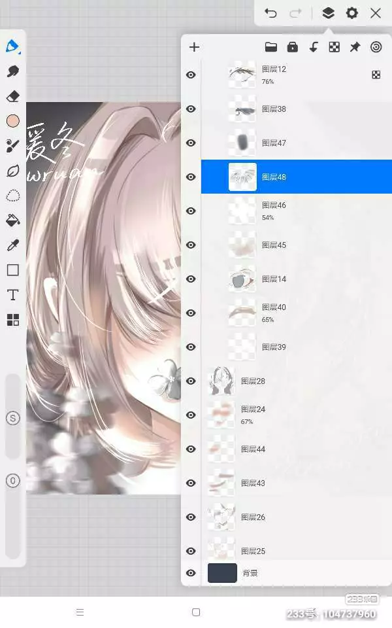Select layer name 图层47
This screenshot has width=392, height=628.
pos(274,143)
